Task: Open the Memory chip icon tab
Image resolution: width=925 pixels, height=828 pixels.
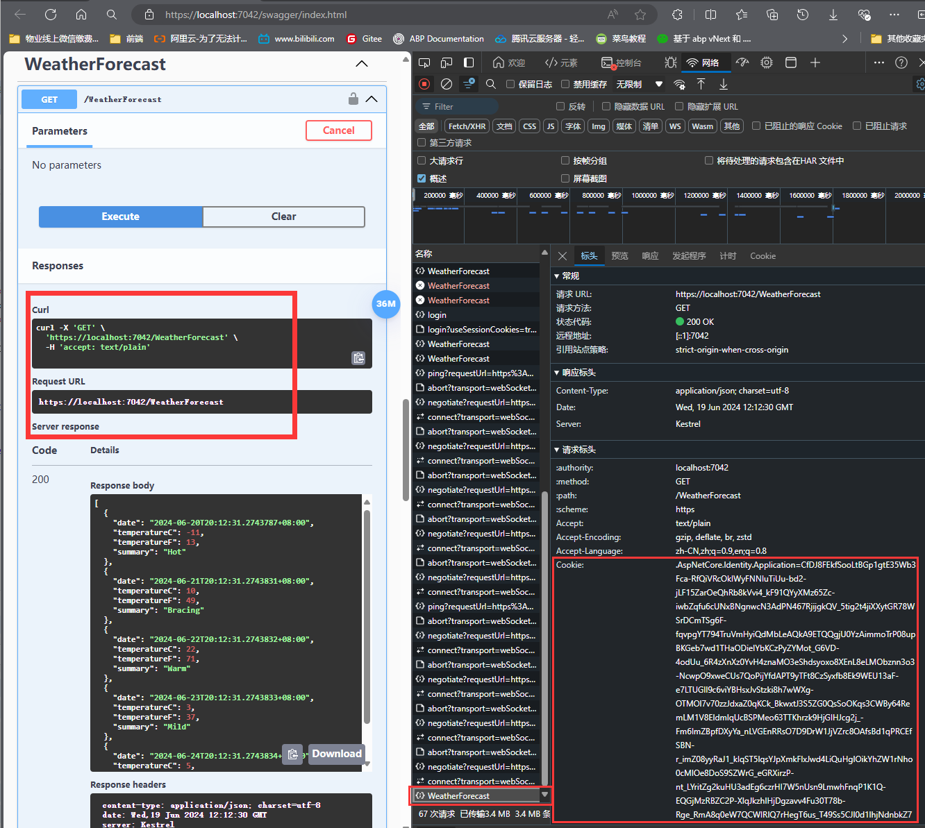Action: click(x=767, y=62)
